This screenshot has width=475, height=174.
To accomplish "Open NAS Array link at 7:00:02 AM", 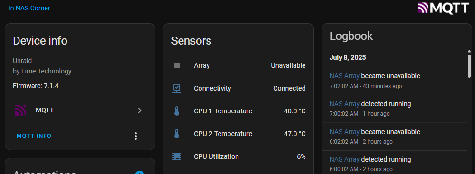I will [344, 104].
